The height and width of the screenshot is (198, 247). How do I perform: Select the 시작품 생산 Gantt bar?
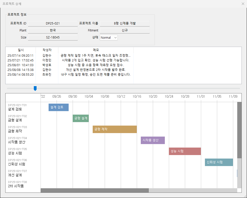point(153,140)
